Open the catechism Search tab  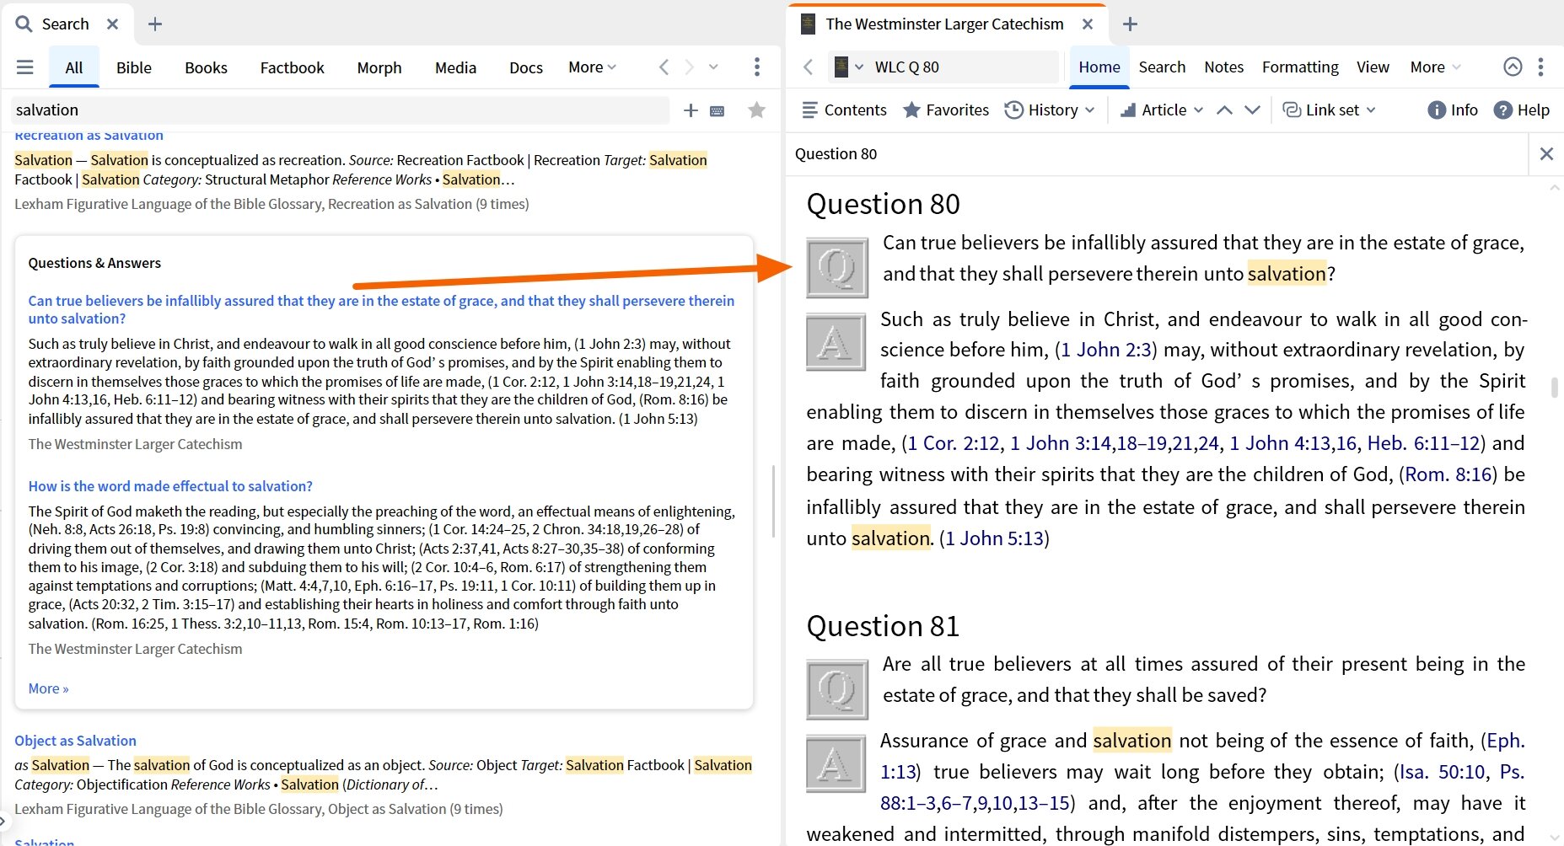1162,67
